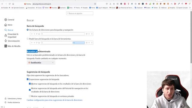Open the Traductor bookmark
192x108 pixels.
(x=139, y=8)
